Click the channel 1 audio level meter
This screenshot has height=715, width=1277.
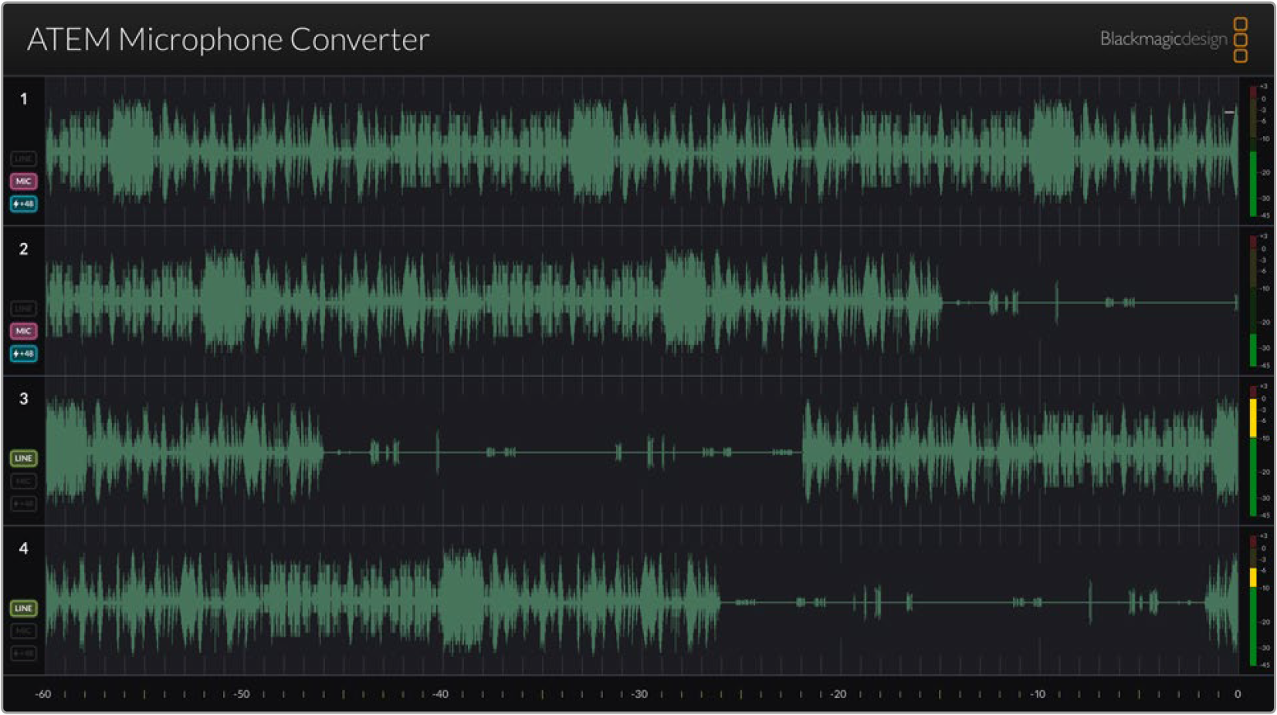(1253, 151)
